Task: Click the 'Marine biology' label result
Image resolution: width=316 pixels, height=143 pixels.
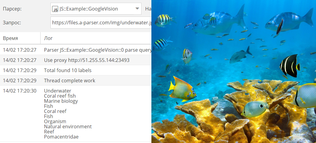Action: pos(61,101)
